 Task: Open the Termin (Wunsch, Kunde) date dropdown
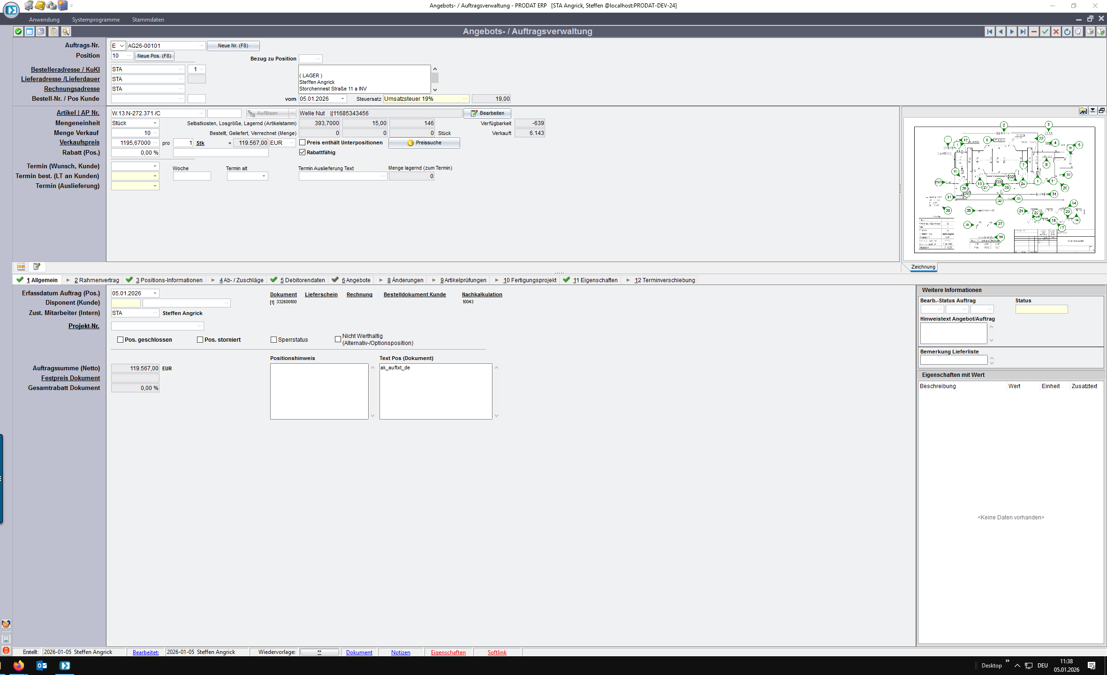[x=155, y=166]
